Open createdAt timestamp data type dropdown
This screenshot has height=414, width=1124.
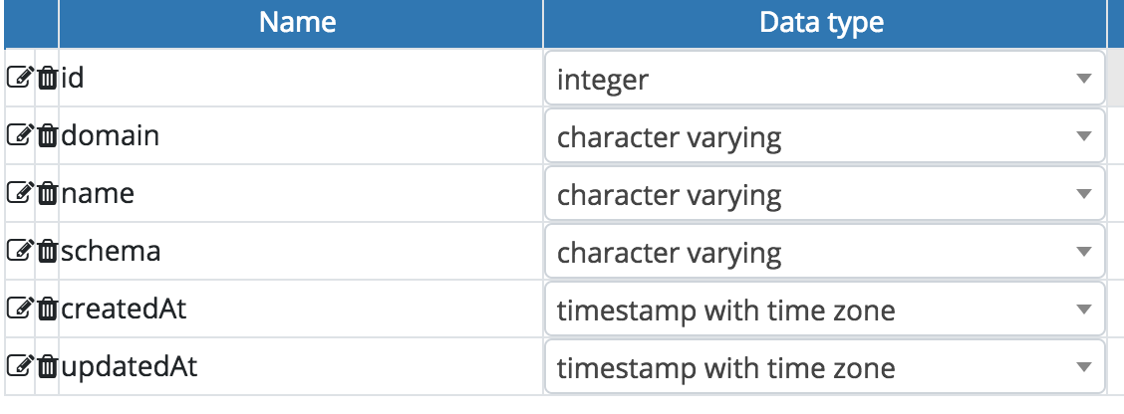[x=824, y=310]
